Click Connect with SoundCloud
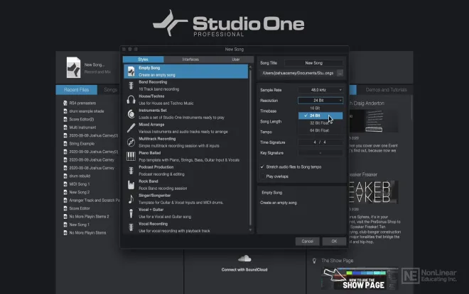The height and width of the screenshot is (294, 469). point(244,270)
